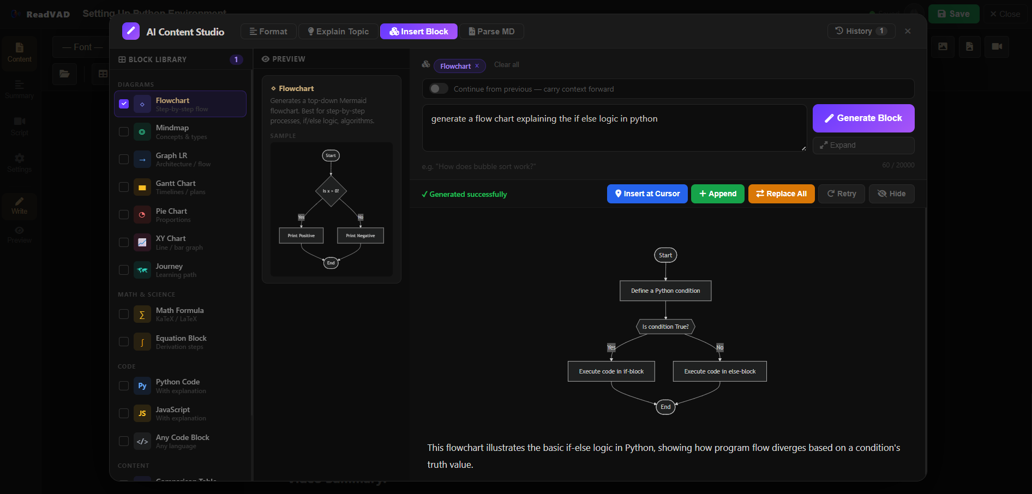Click the Gantt Chart block icon
The width and height of the screenshot is (1032, 494).
[142, 187]
